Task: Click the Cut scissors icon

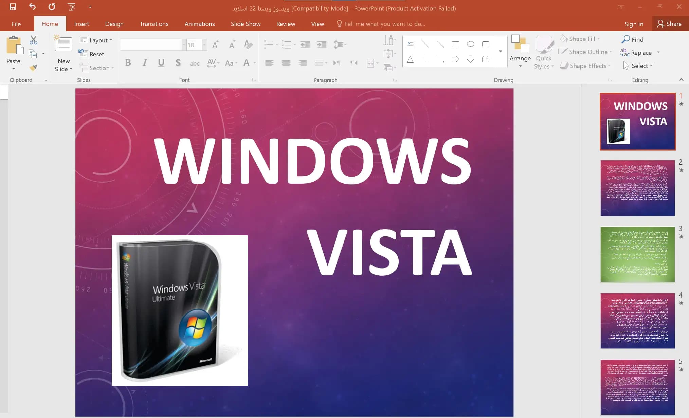Action: [33, 40]
